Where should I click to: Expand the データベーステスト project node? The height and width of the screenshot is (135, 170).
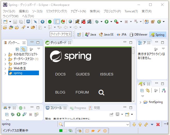pos(5,59)
